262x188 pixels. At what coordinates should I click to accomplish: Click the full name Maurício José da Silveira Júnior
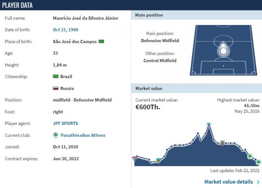[x=86, y=18]
